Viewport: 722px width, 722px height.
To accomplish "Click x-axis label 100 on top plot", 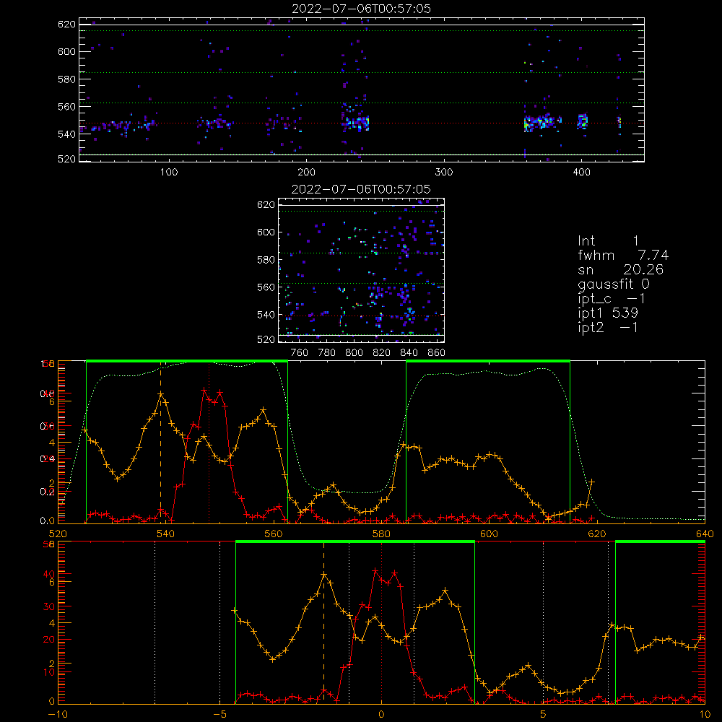I will [169, 173].
